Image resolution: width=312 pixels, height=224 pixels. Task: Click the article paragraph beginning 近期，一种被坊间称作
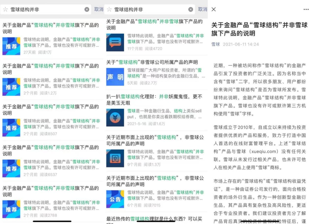tap(260, 89)
